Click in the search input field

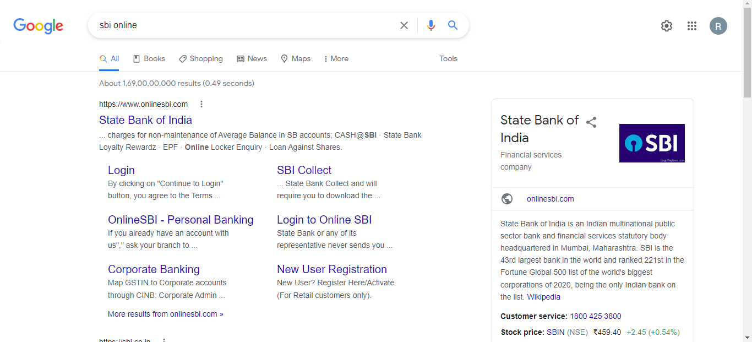(245, 25)
